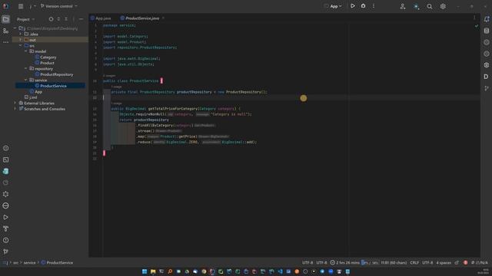492x276 pixels.
Task: Collapse the model package
Action: tap(26, 51)
